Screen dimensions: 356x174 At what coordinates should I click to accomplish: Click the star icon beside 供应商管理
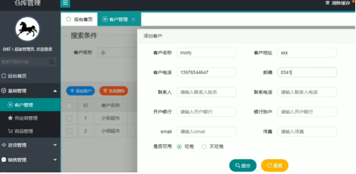click(x=10, y=118)
